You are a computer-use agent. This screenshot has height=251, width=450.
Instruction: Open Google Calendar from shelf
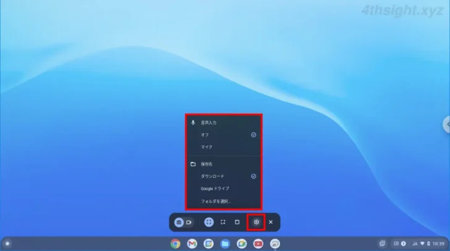(209, 244)
